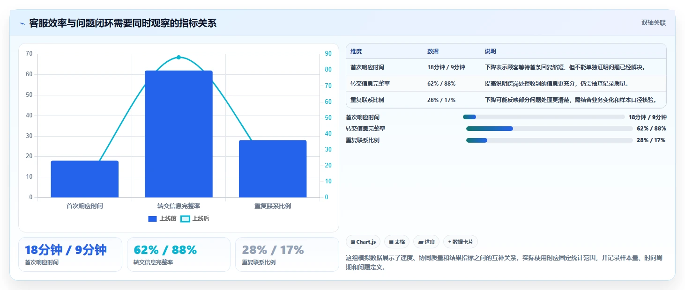Click the 转交信息完整率 progress bar
This screenshot has height=290, width=685.
click(x=549, y=129)
